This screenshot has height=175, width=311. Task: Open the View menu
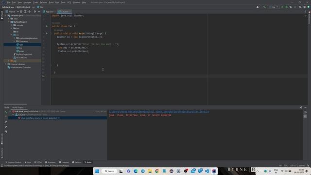coord(19,2)
